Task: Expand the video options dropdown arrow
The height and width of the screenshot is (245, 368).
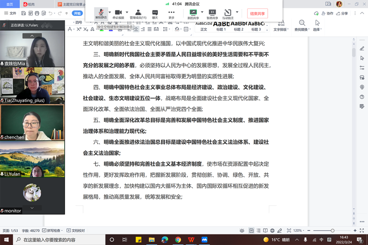Action: click(x=127, y=12)
